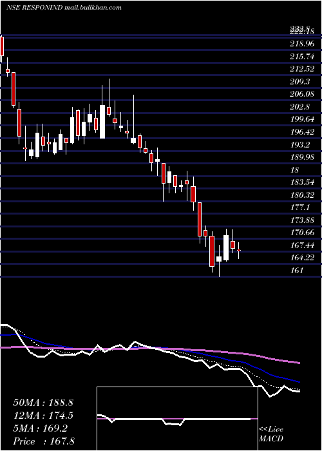
Task: Select the 173.88 price axis label
Action: [302, 220]
